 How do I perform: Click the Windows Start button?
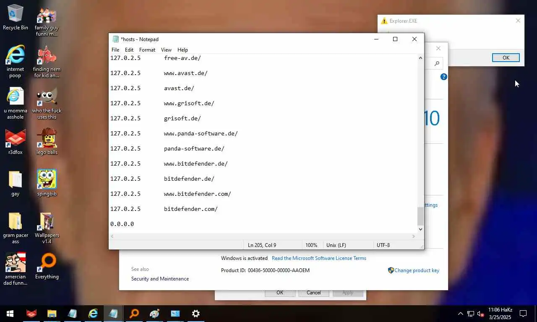point(10,313)
